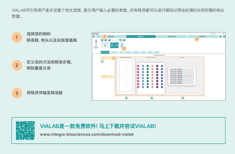Click the text 移液器、枪头以及实验室器具
This screenshot has height=154, width=235.
click(x=52, y=40)
